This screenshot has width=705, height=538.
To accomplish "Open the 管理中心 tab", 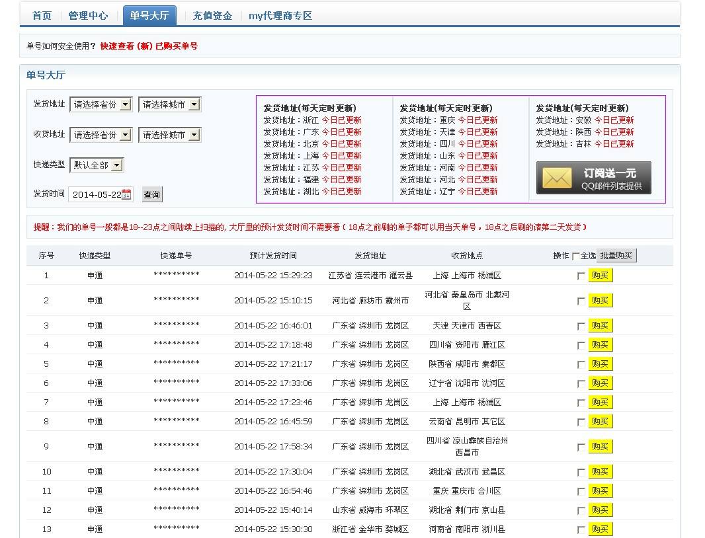I will click(88, 16).
